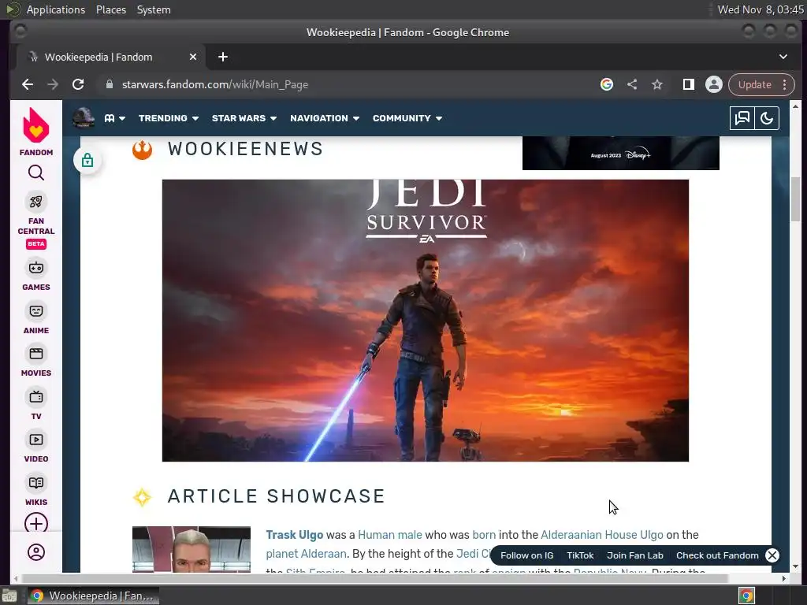Go back to previous page
This screenshot has width=807, height=605.
(x=28, y=84)
